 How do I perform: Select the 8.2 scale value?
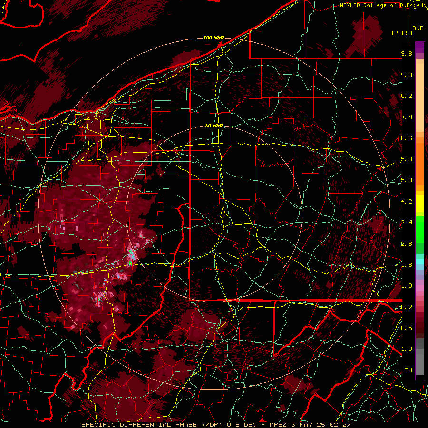coord(407,96)
